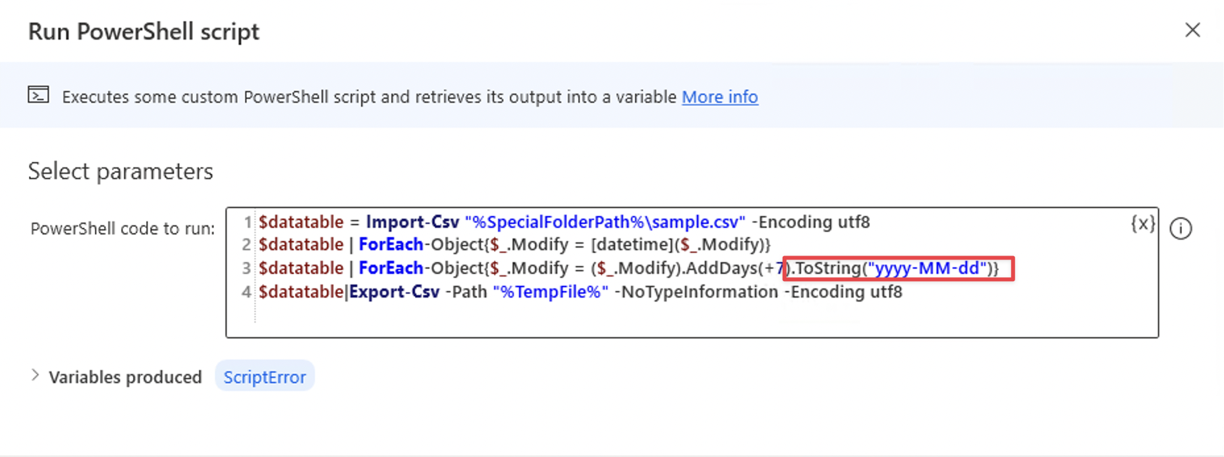Screen dimensions: 1224x457
Task: Select the ScriptError produced variable
Action: [x=264, y=376]
